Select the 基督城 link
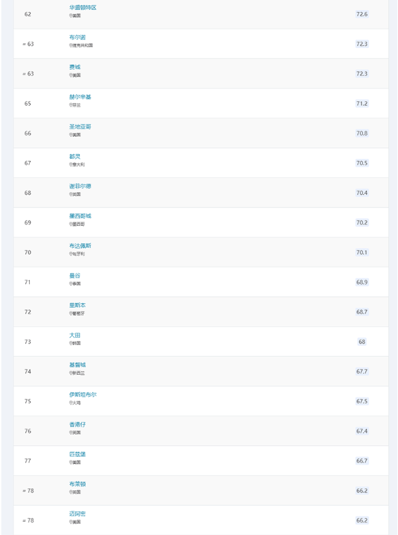398x535 pixels. click(78, 365)
